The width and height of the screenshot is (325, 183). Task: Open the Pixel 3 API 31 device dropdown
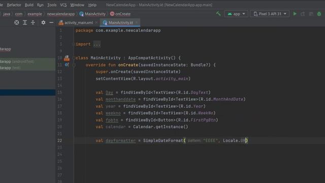(270, 14)
